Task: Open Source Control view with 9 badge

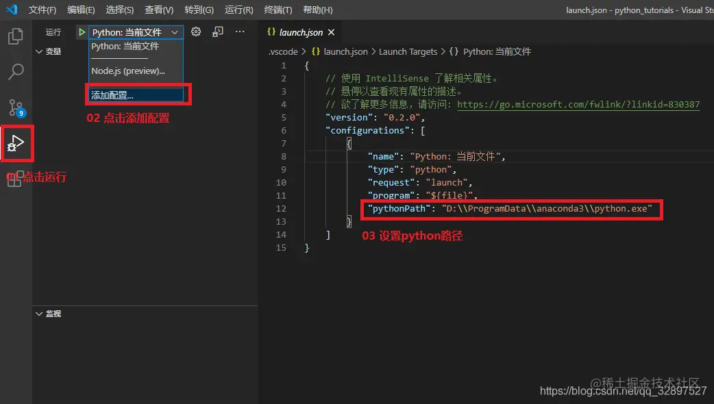Action: coord(16,108)
